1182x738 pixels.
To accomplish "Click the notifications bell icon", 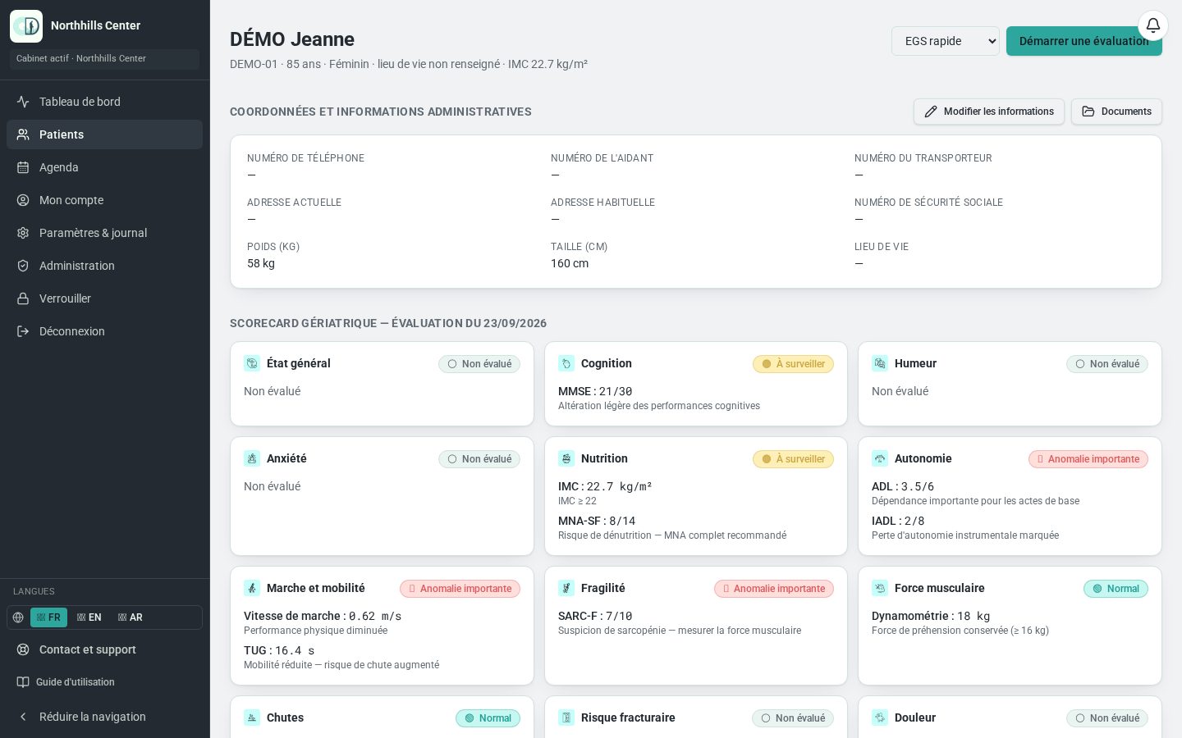I will 1153,25.
